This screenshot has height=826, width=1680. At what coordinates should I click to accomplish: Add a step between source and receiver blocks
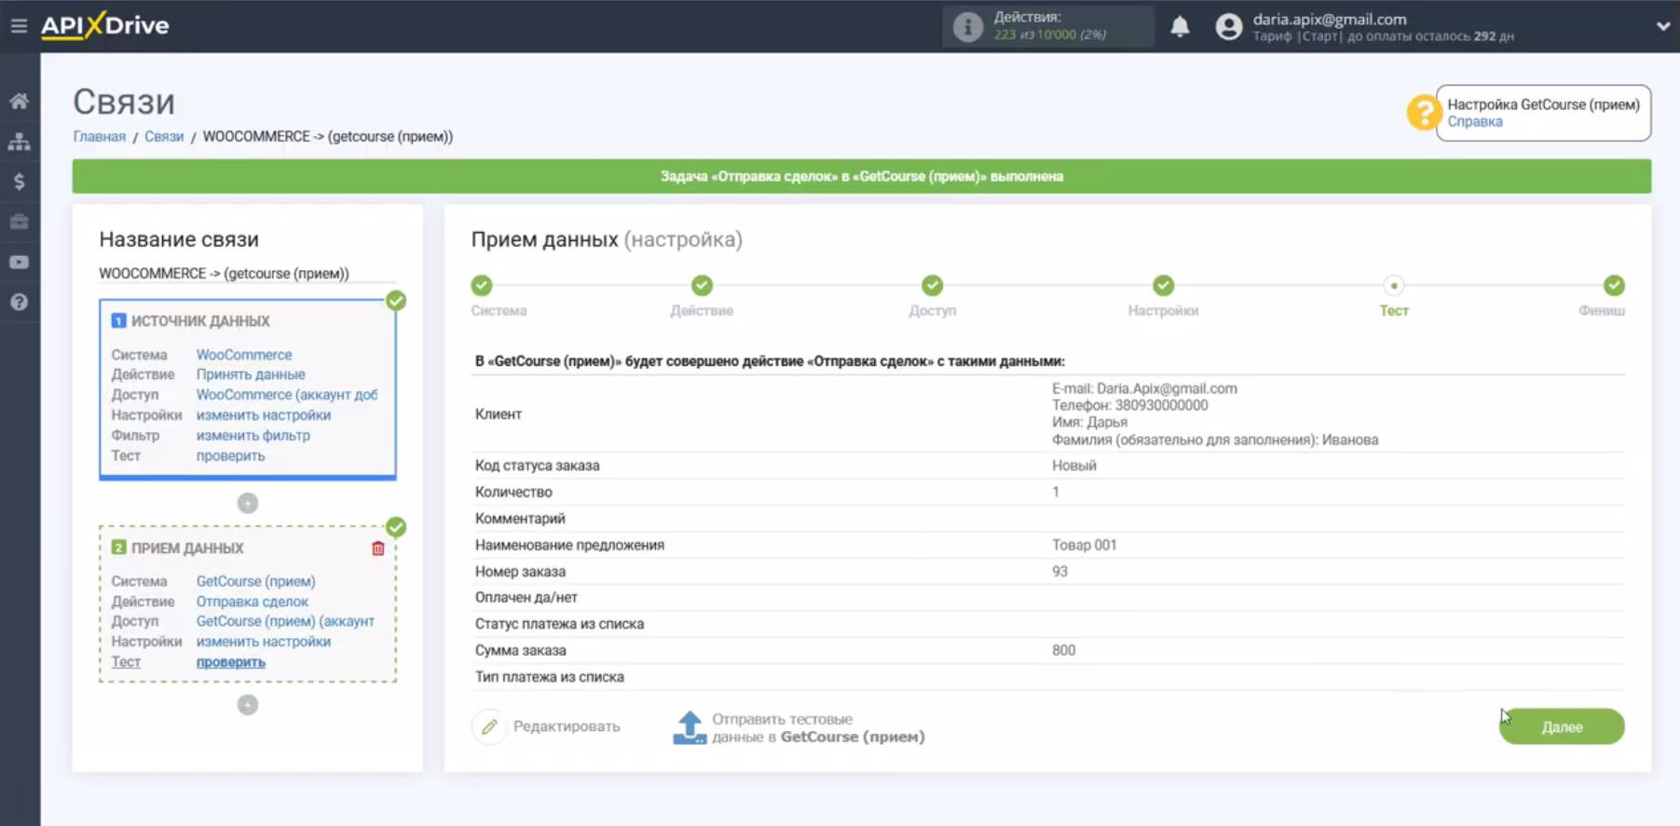tap(247, 504)
